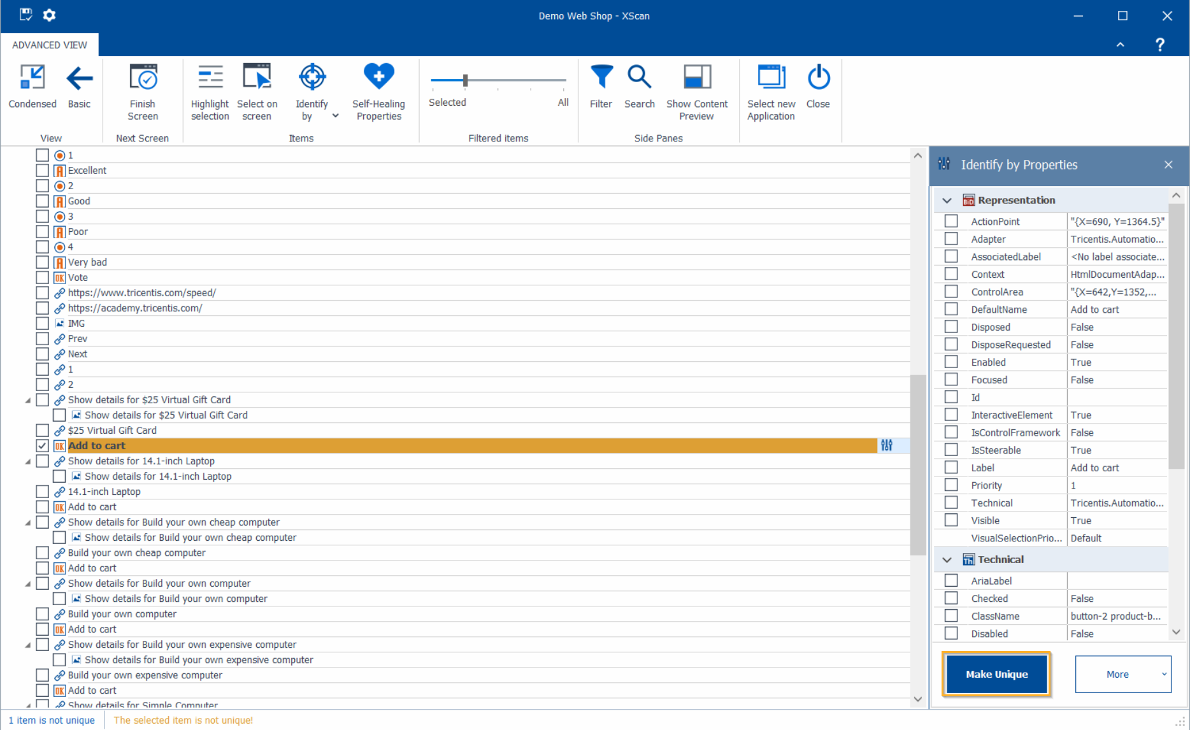Activate Highlight selection tool
The height and width of the screenshot is (730, 1190).
coord(210,79)
